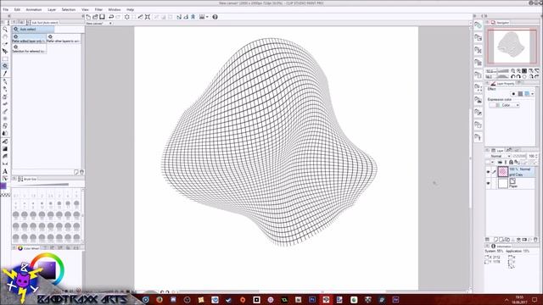The height and width of the screenshot is (305, 543).
Task: Open the blending mode Normal dropdown
Action: (x=499, y=156)
